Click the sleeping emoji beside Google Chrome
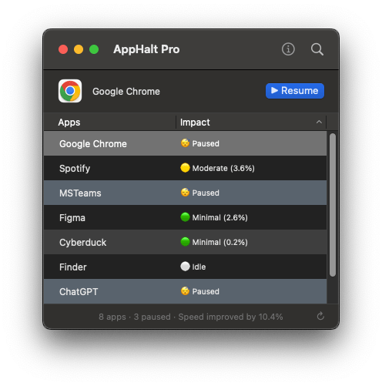The height and width of the screenshot is (386, 382). click(x=185, y=143)
